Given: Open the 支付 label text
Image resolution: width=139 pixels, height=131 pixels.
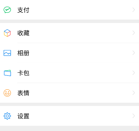Looking at the screenshot, I should (23, 10).
